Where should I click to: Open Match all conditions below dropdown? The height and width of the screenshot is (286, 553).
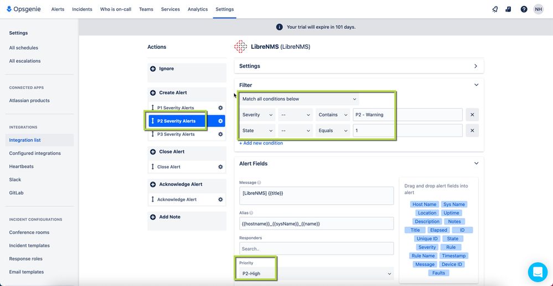(299, 99)
